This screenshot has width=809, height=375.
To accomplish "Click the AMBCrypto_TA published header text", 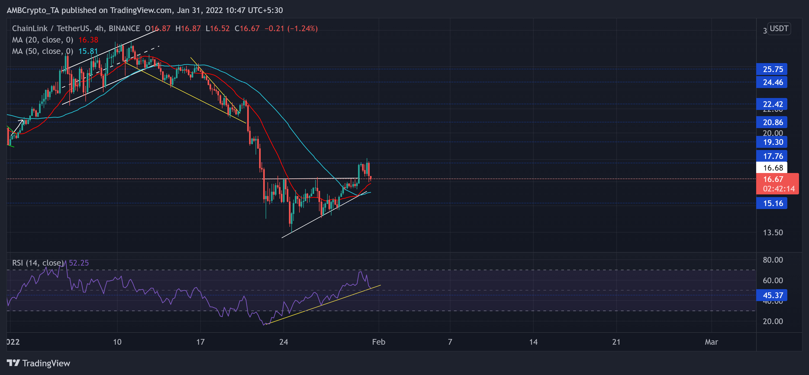I will coord(145,10).
